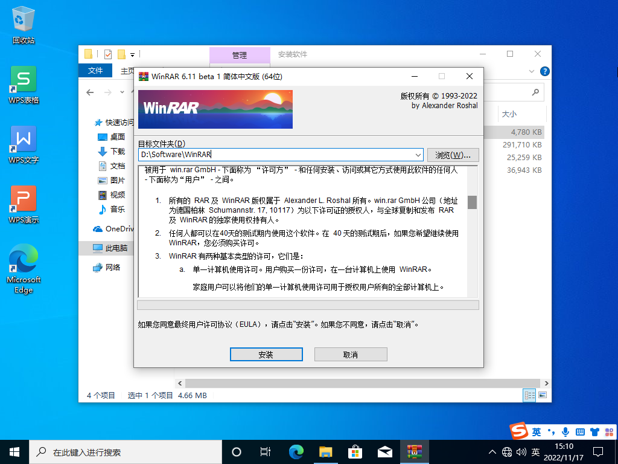This screenshot has height=464, width=618.
Task: Click 安装 button to install WinRAR
Action: [266, 354]
